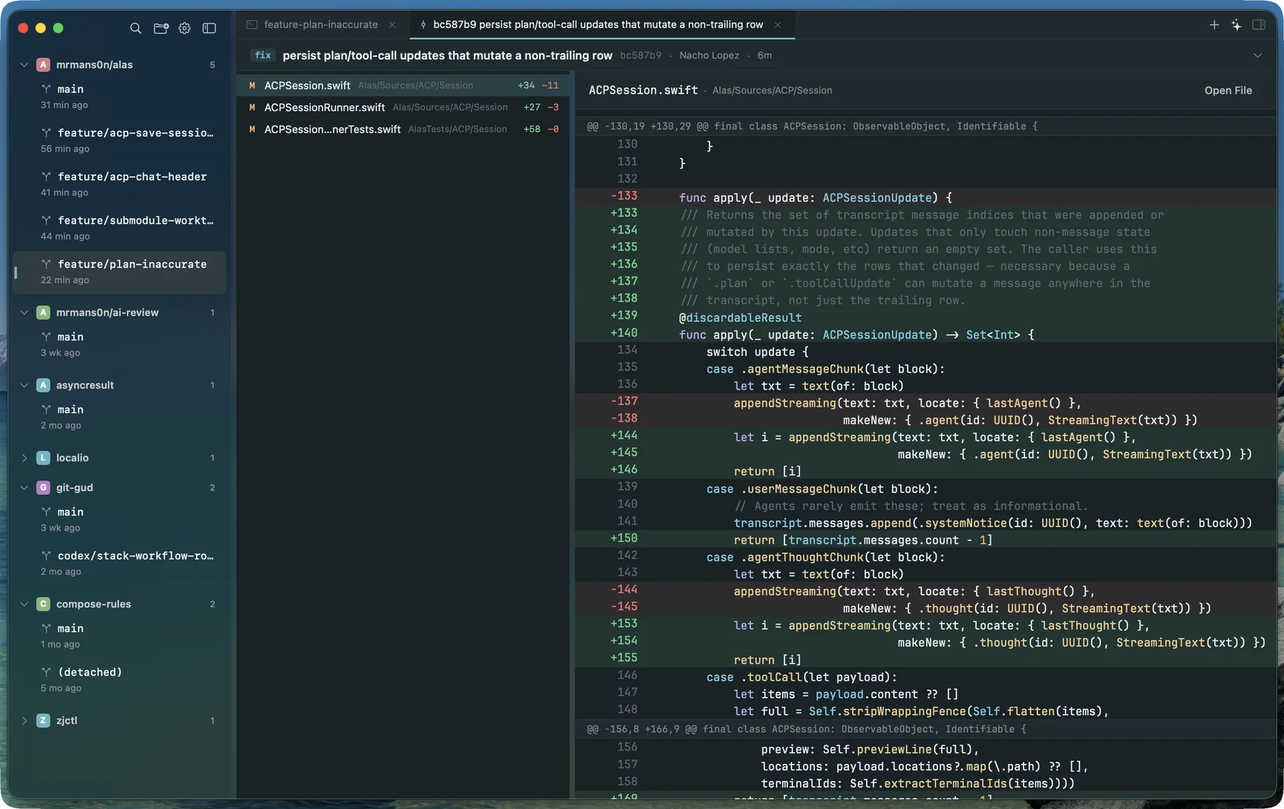Collapse the asyncresult repository group
Viewport: 1284px width, 809px height.
coord(24,385)
